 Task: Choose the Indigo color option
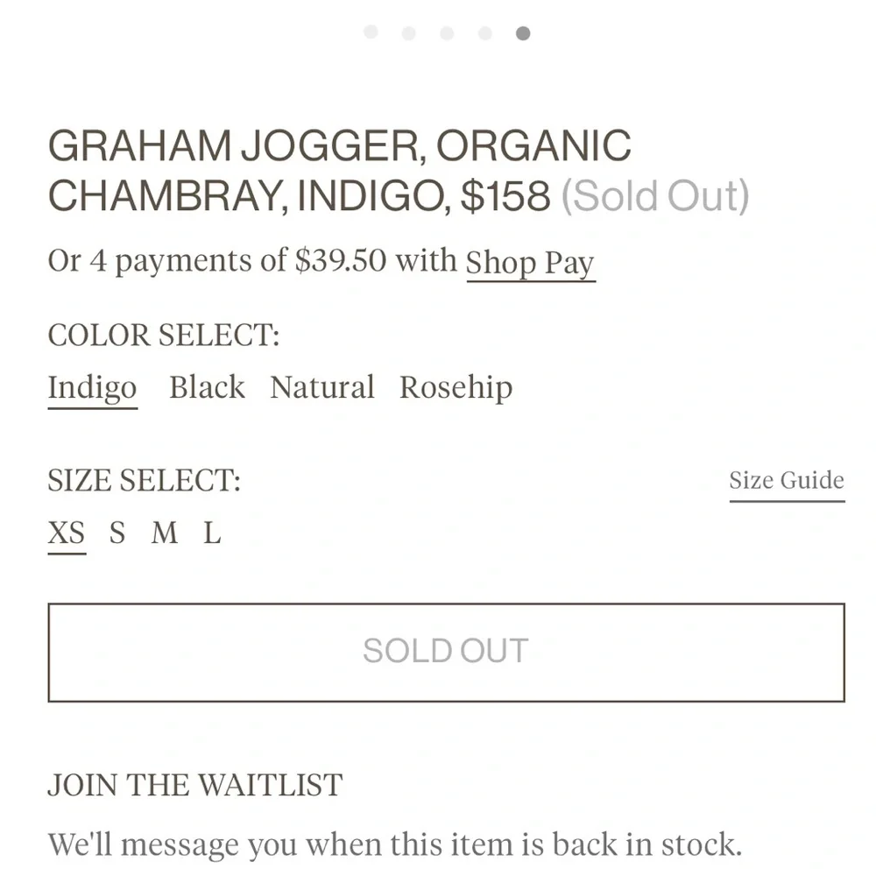(91, 387)
